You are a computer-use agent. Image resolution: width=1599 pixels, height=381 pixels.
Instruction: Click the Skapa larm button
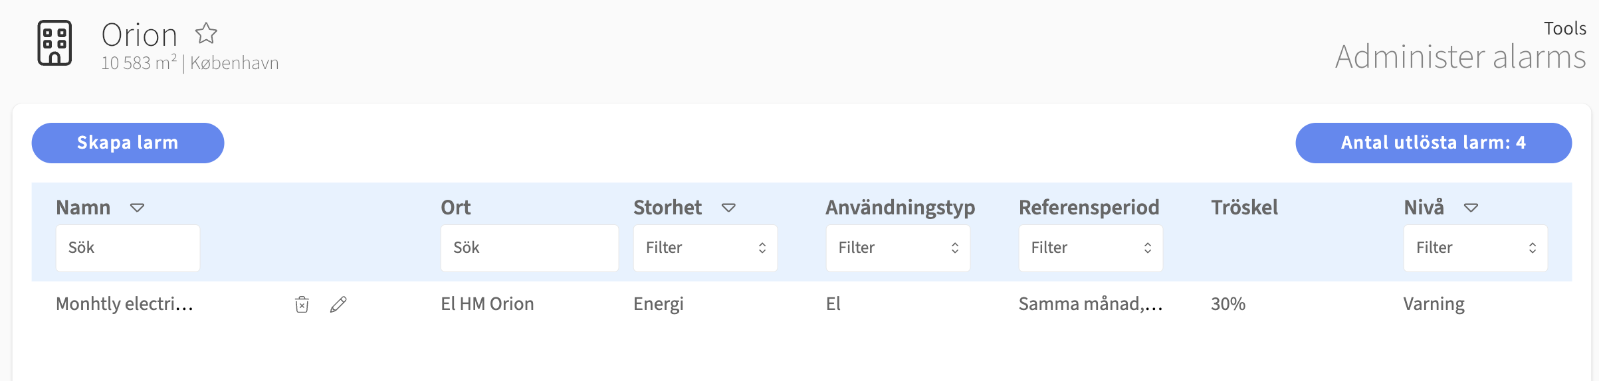point(128,143)
